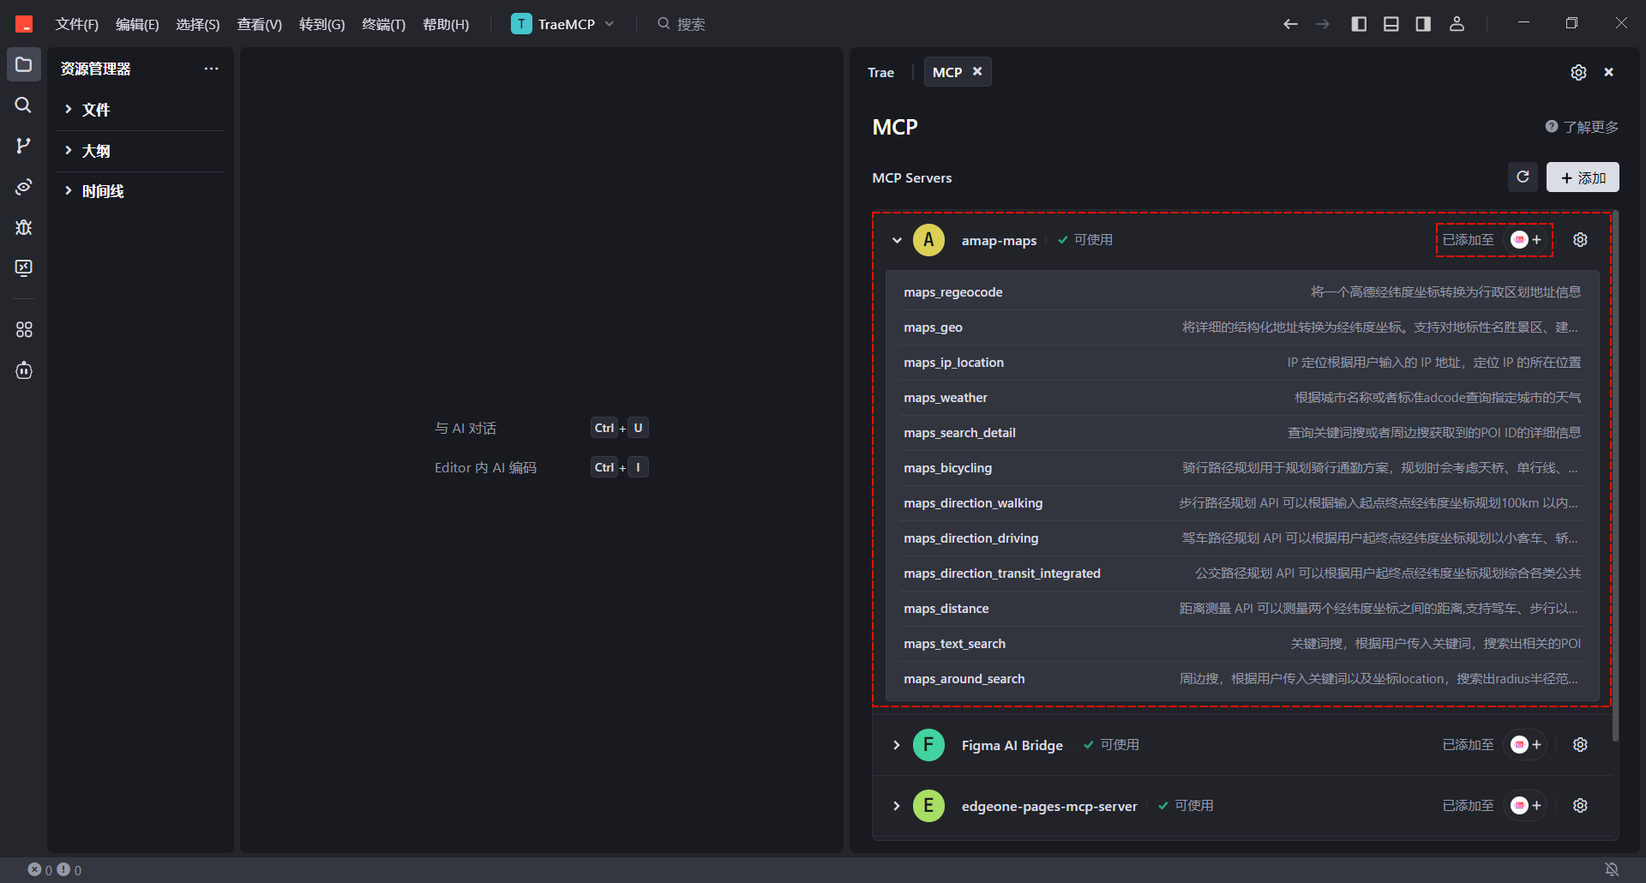Image resolution: width=1646 pixels, height=883 pixels.
Task: Click the maps_geo tool row
Action: [x=1242, y=327]
